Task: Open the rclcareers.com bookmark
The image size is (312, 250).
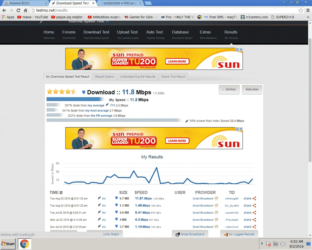Action: coord(254,17)
